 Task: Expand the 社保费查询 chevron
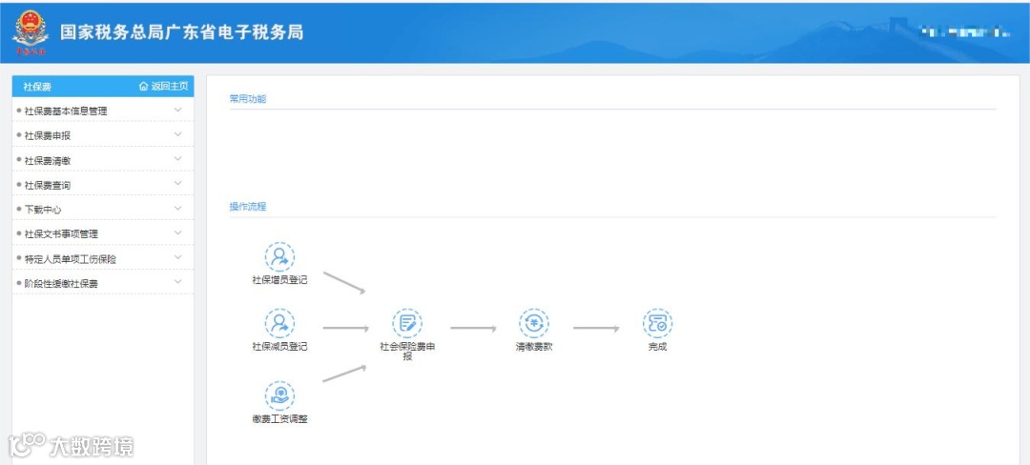(177, 184)
